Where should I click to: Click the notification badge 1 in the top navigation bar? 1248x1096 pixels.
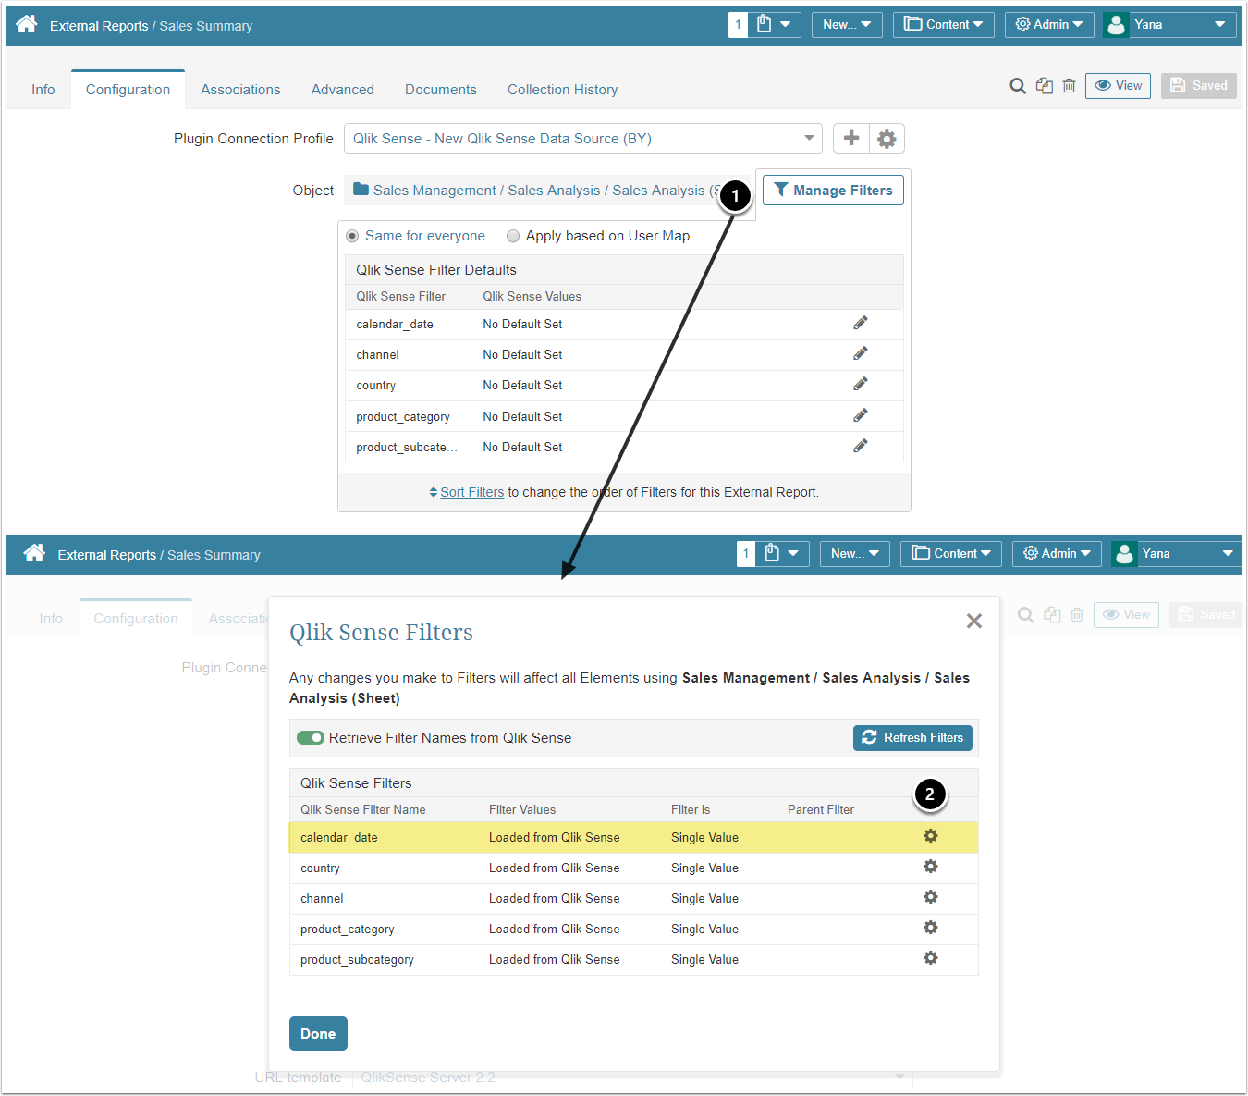738,25
